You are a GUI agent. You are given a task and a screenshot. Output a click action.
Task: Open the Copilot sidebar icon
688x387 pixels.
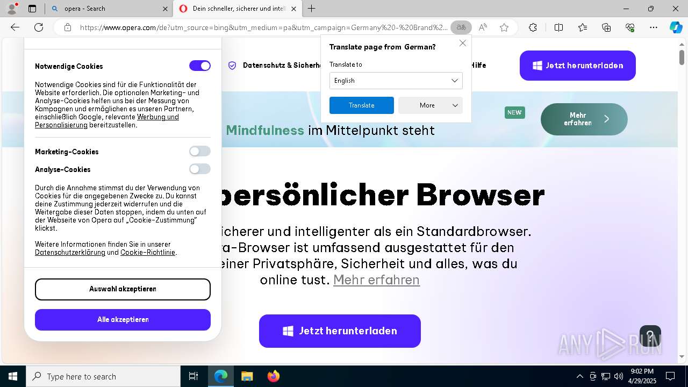pyautogui.click(x=676, y=27)
